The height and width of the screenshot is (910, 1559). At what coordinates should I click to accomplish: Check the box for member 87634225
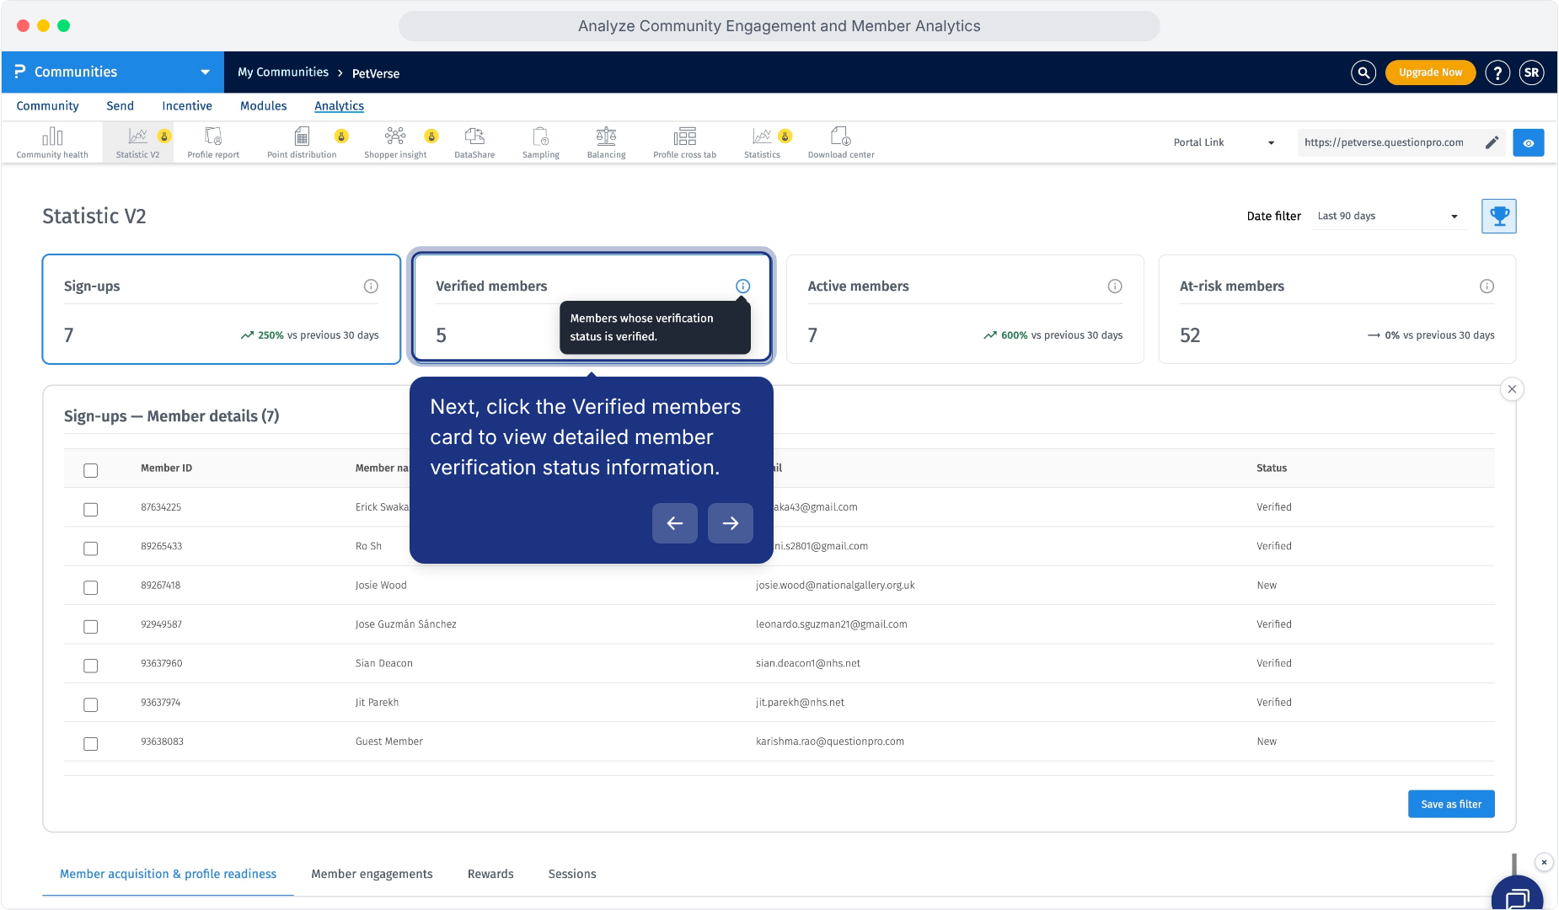click(x=91, y=510)
